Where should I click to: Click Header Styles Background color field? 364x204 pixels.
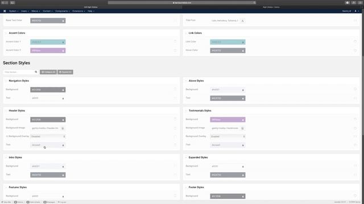(x=48, y=120)
